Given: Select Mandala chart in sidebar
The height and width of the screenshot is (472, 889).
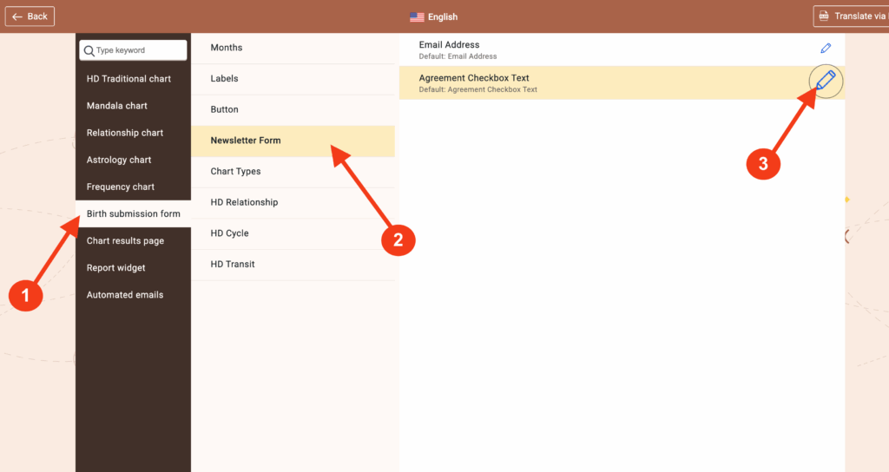Looking at the screenshot, I should tap(117, 106).
